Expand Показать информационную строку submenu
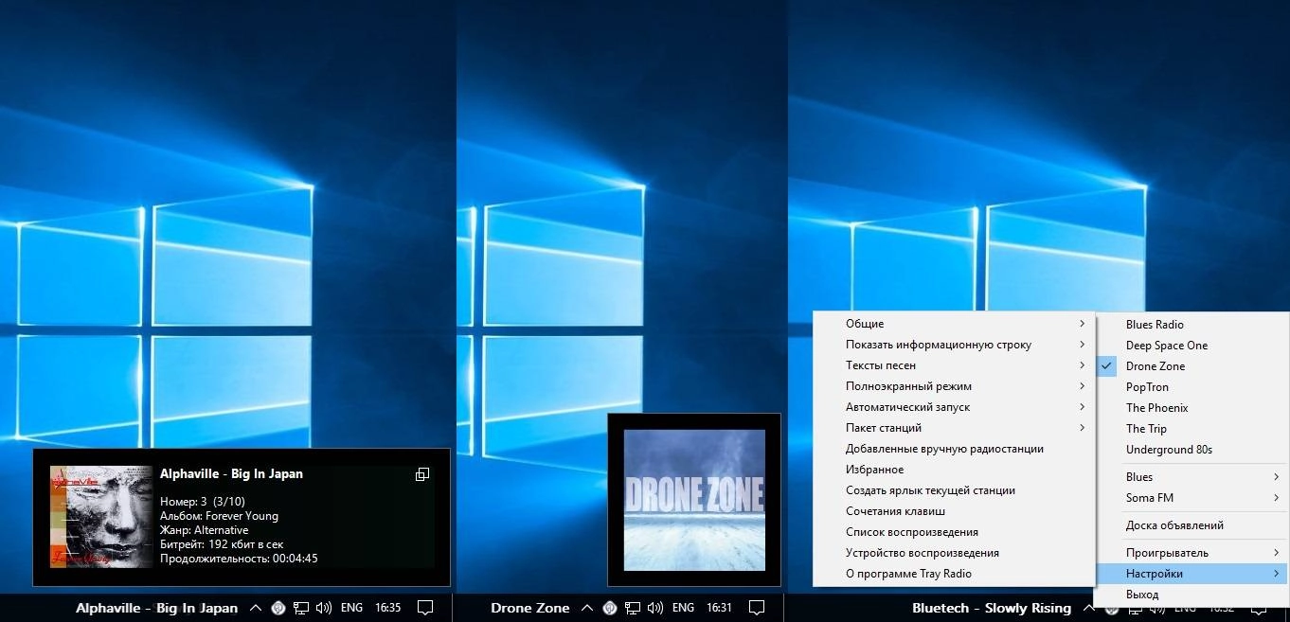Screen dimensions: 1290x622 tap(954, 345)
